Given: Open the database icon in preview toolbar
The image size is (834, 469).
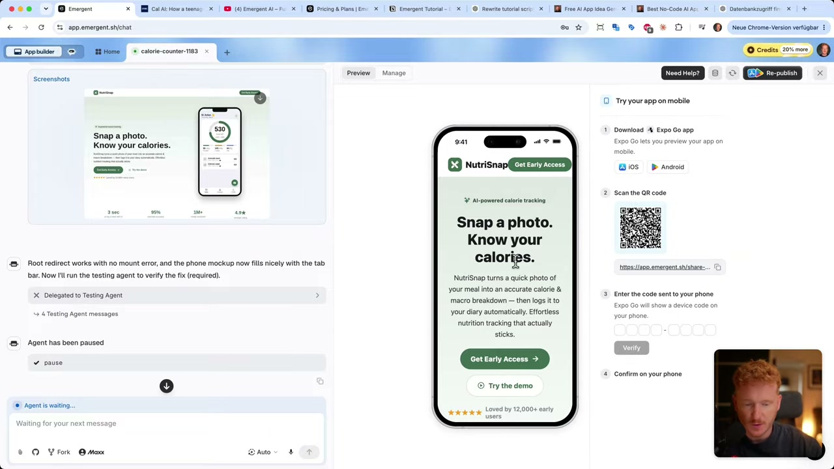Looking at the screenshot, I should click(x=715, y=73).
